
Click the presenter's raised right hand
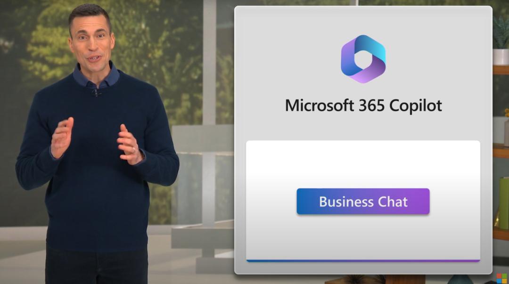point(62,138)
